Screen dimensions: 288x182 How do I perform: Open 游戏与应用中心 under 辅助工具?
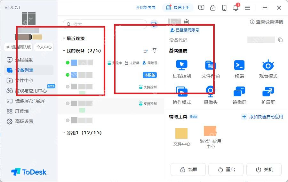(211, 137)
